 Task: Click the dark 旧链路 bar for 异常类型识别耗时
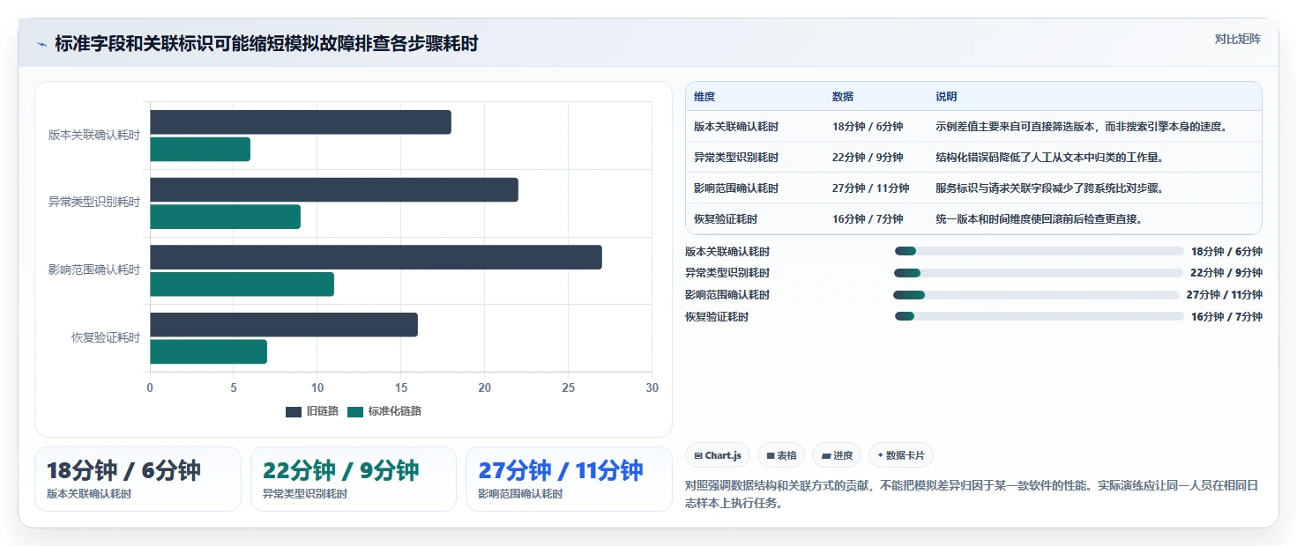pyautogui.click(x=334, y=189)
